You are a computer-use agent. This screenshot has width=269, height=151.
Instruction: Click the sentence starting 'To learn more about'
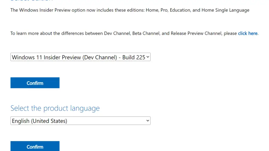(134, 33)
